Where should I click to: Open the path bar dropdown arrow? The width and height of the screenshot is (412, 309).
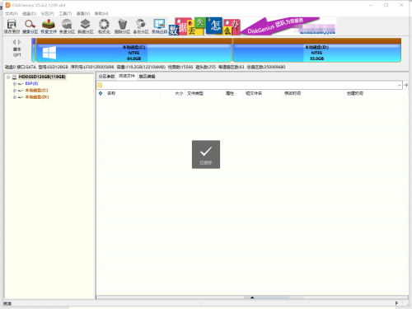pos(400,85)
